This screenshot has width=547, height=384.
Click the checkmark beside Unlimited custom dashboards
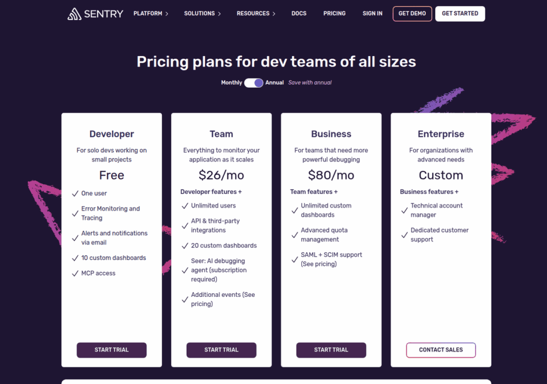[294, 210]
